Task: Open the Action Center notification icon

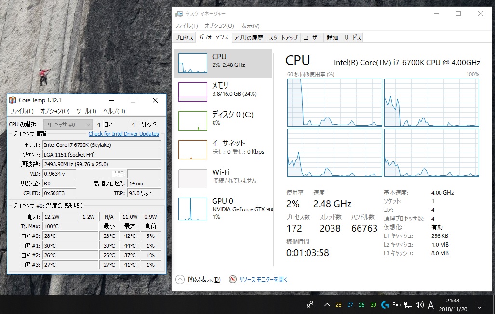Action: (480, 305)
